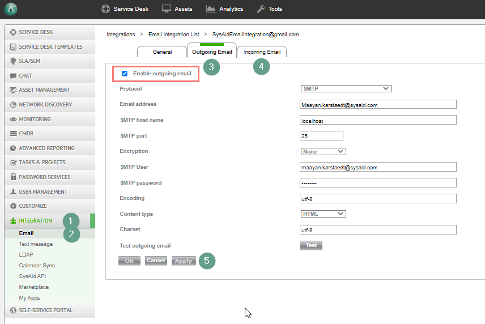485x324 pixels.
Task: Collapse the INTEGRATION sidebar section
Action: (50, 221)
